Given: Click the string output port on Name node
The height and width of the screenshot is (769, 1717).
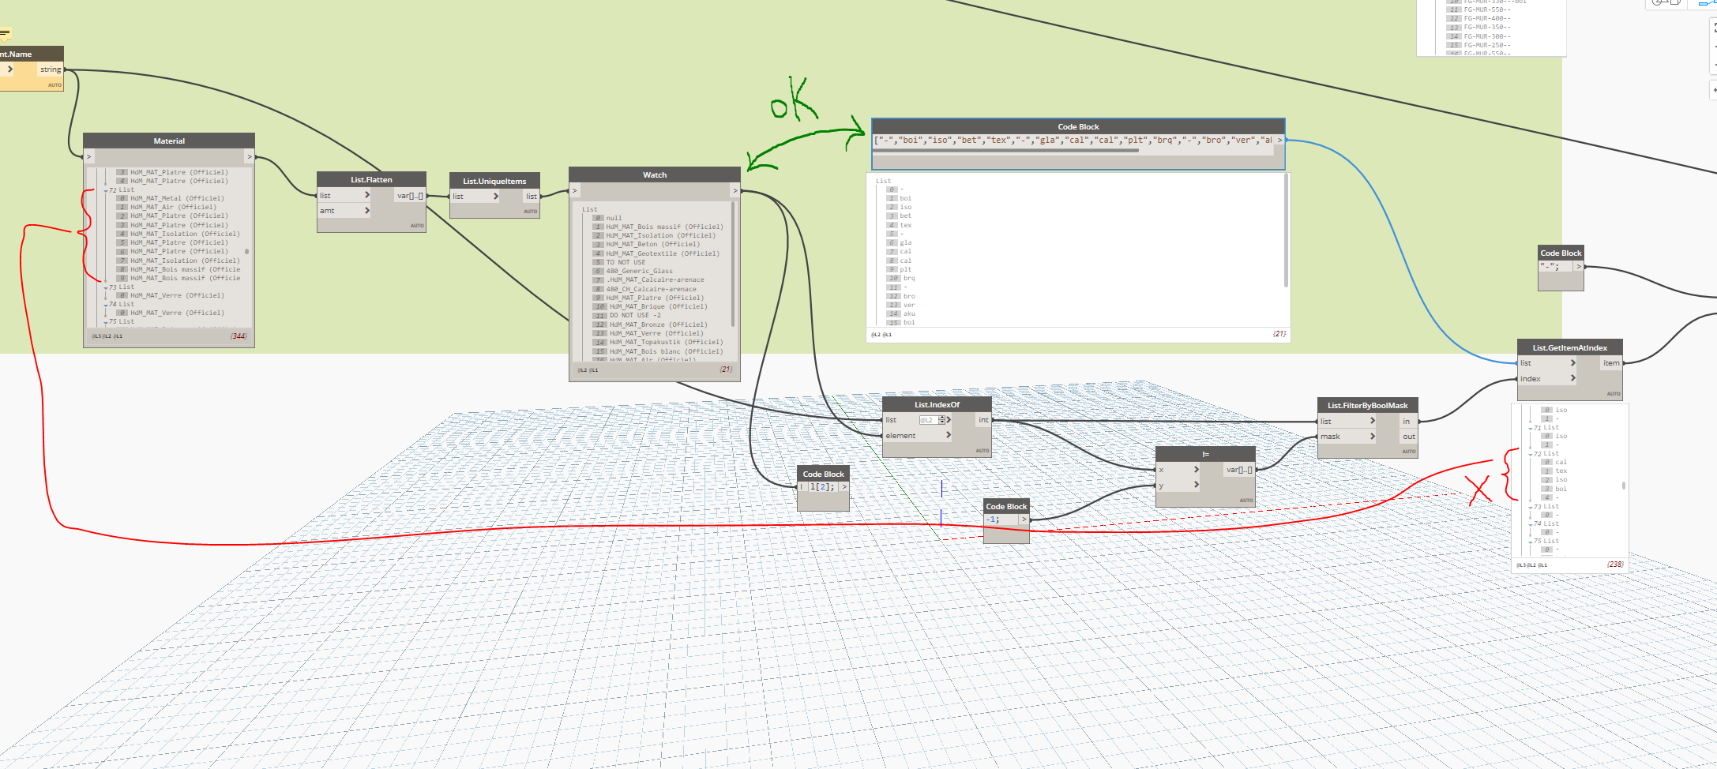Looking at the screenshot, I should 51,69.
